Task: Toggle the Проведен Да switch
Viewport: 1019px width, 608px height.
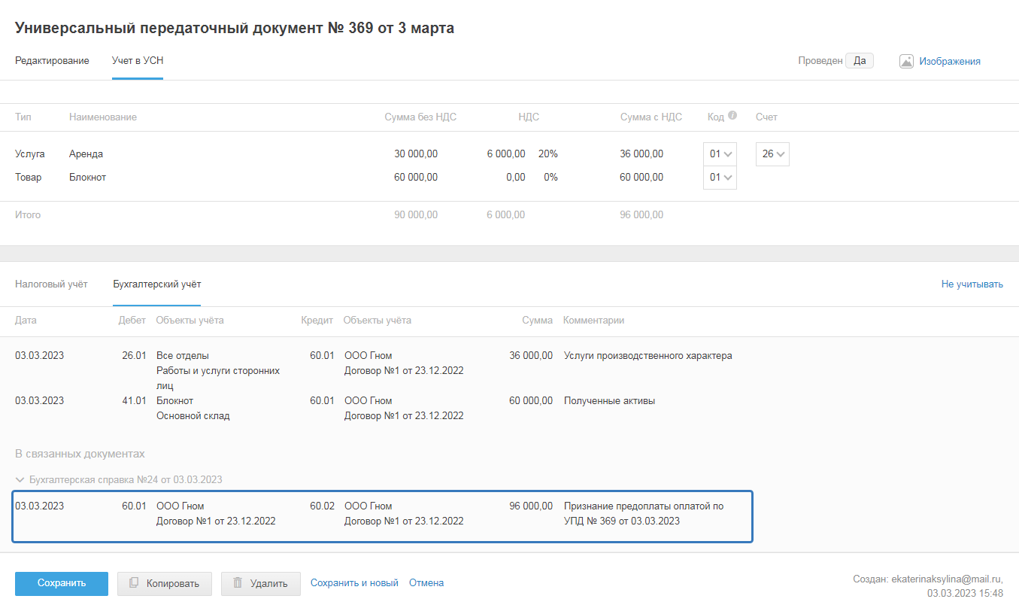Action: 859,61
